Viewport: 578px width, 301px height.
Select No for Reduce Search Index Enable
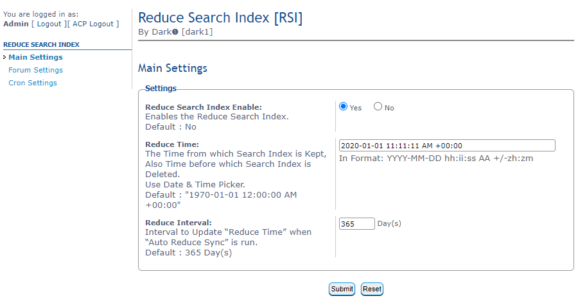tap(378, 107)
